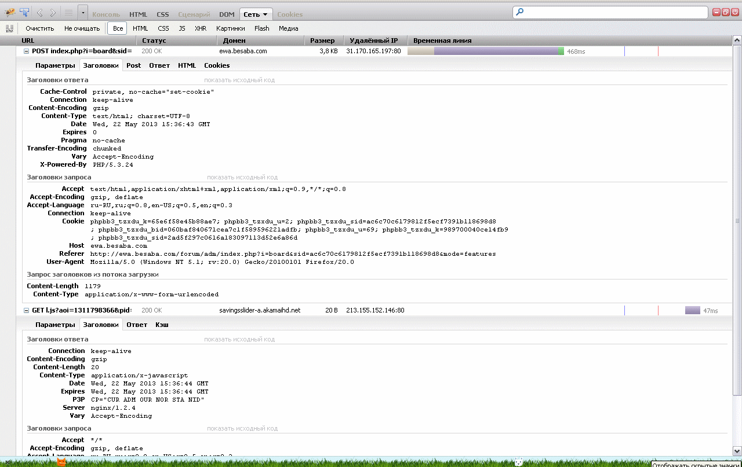This screenshot has width=742, height=467.
Task: Click inside the Firebug search field
Action: (x=614, y=12)
